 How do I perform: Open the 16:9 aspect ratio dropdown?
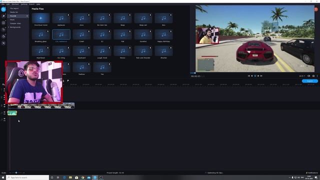(x=302, y=76)
